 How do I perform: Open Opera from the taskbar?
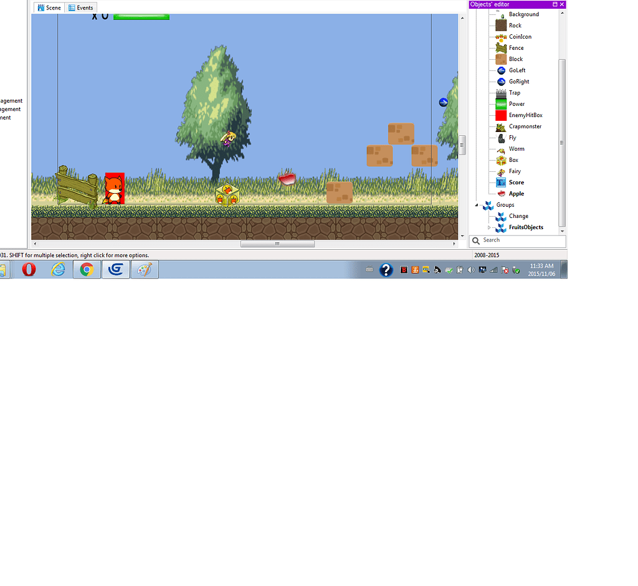tap(29, 270)
